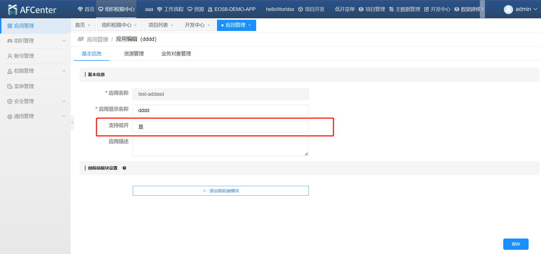Switch to the 业务对象管理 tab

pyautogui.click(x=176, y=54)
